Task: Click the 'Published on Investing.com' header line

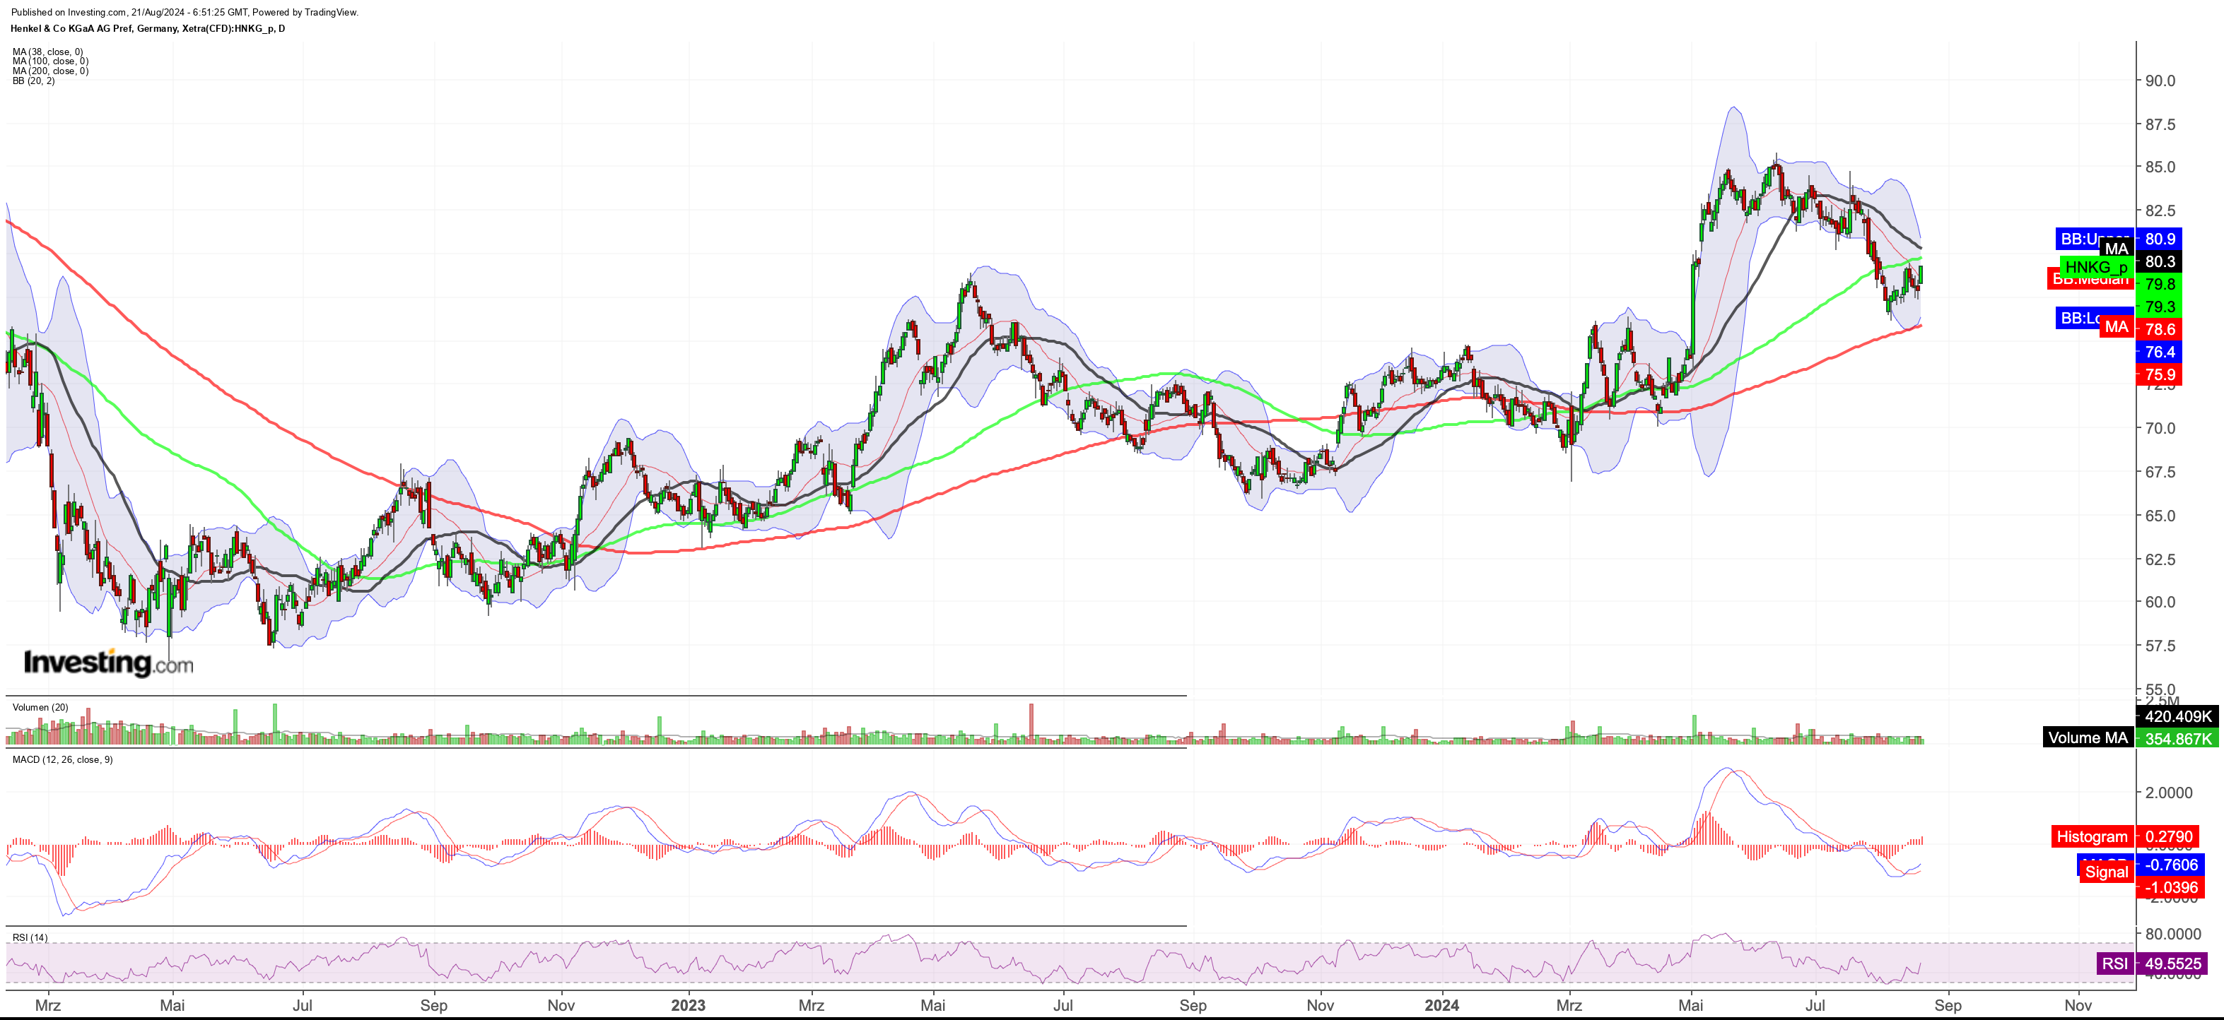Action: tap(184, 12)
